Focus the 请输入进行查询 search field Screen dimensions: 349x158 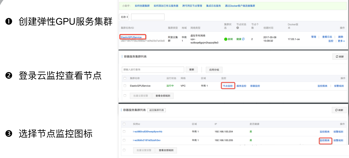pos(153,70)
